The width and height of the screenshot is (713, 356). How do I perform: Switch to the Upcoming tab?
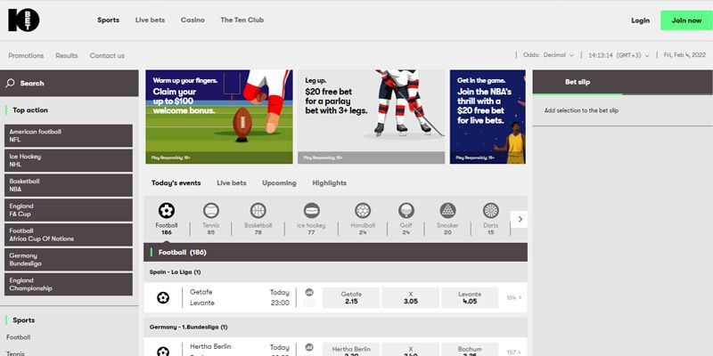tap(279, 183)
